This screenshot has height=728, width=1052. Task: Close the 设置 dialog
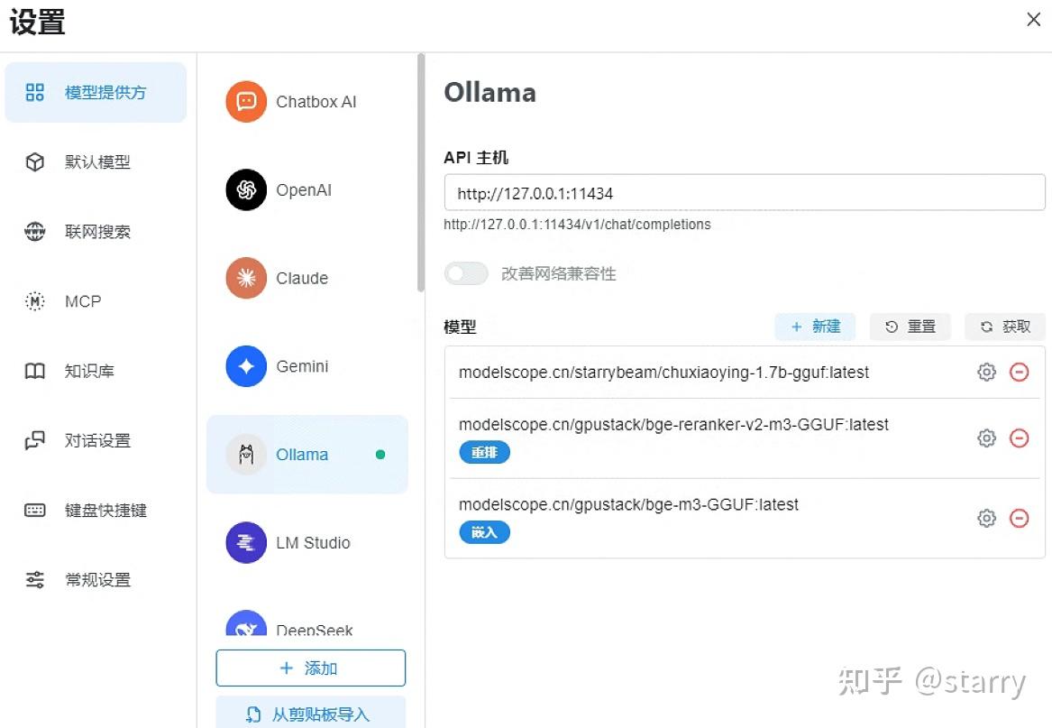tap(1033, 20)
